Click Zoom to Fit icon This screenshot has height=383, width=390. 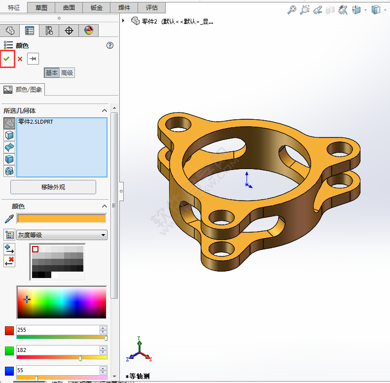[x=292, y=10]
